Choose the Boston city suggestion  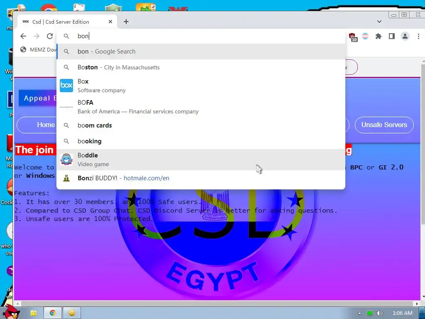tap(201, 67)
